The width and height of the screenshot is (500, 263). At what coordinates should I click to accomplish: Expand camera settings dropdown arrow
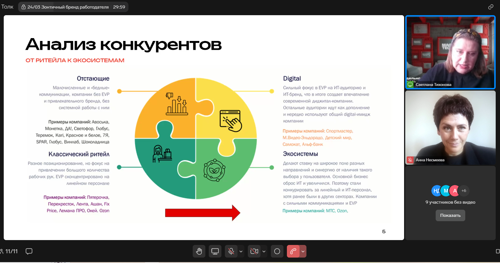264,251
